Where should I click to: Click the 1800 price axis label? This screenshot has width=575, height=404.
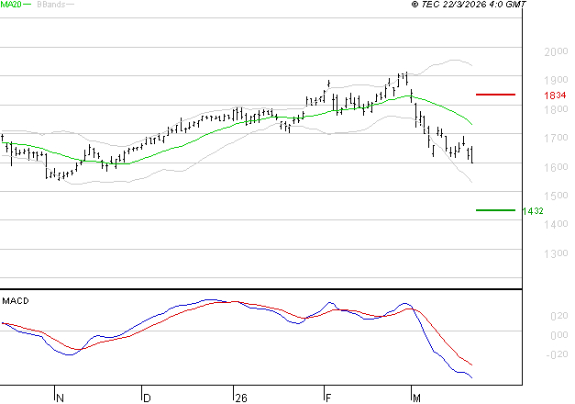click(556, 109)
